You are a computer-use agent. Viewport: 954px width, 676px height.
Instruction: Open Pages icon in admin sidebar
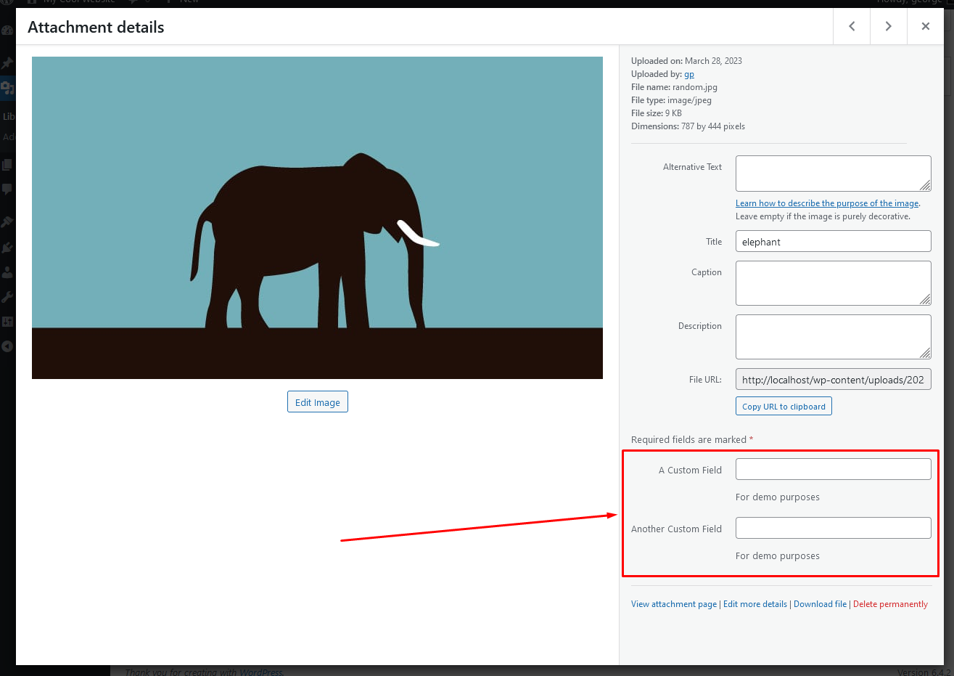(x=7, y=165)
